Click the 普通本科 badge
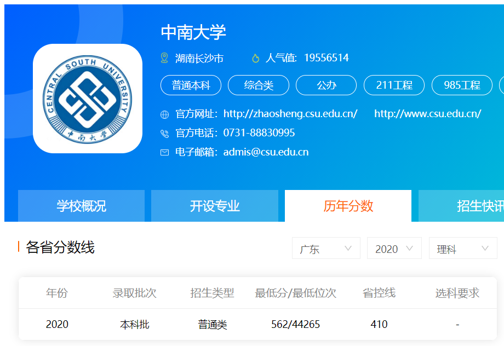The image size is (504, 346). 190,85
